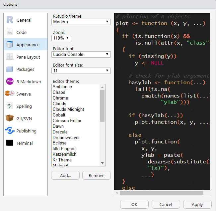Click the Packages box icon
This screenshot has height=211, width=216.
10,69
